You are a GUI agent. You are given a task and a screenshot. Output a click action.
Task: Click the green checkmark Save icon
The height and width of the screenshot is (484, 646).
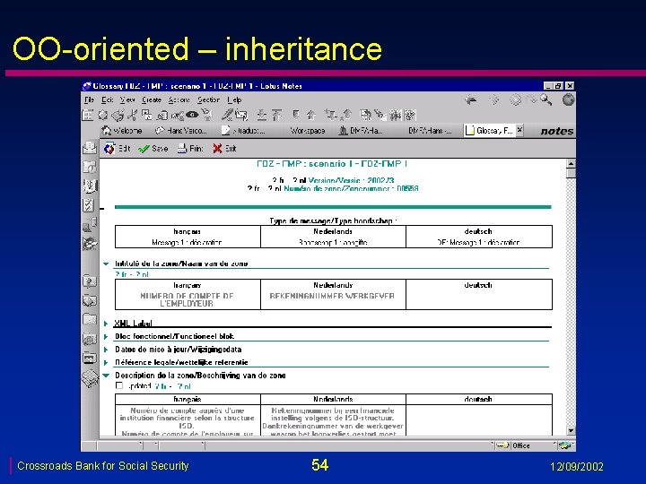click(x=144, y=149)
